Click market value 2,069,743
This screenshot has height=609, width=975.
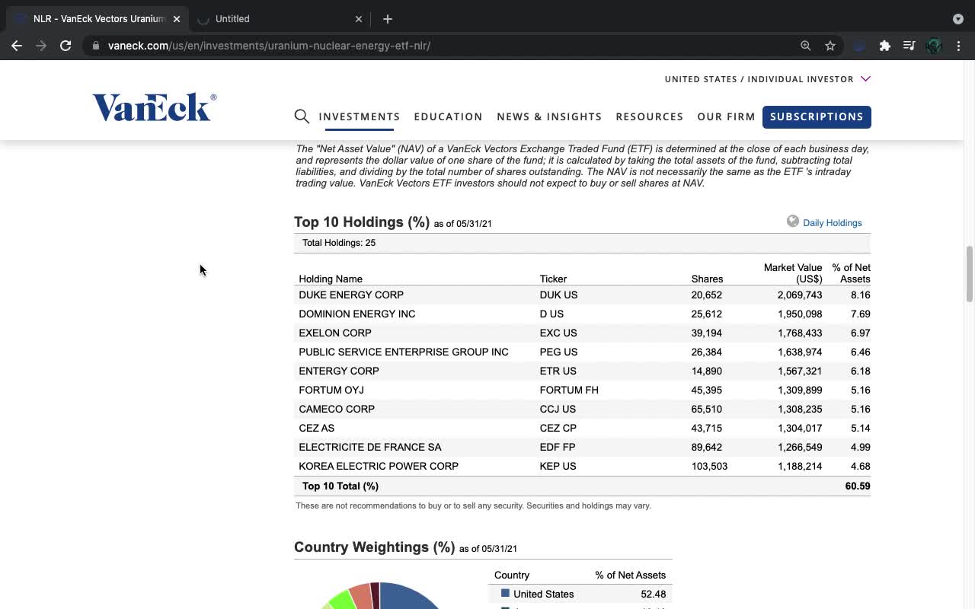click(800, 295)
